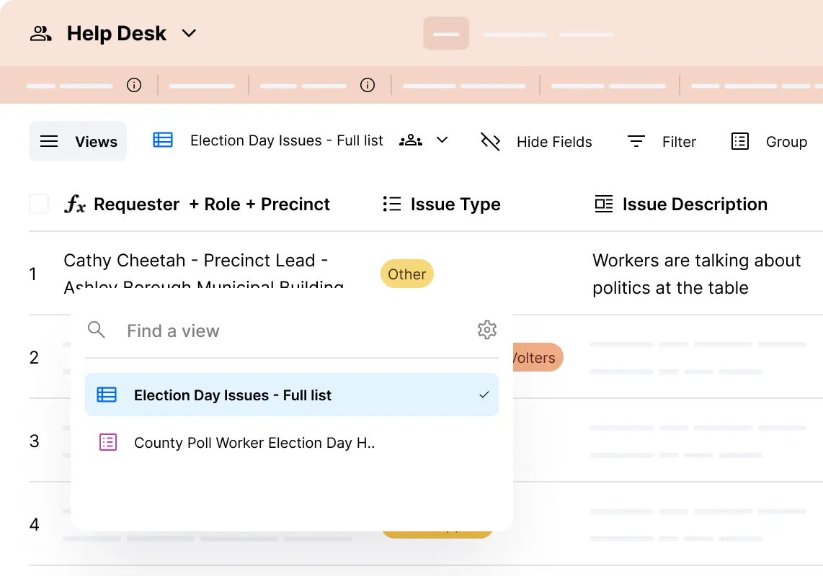The image size is (823, 576).
Task: Open the view settings gear in the view panel
Action: (x=487, y=330)
